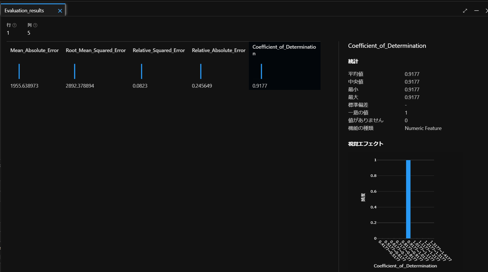
Task: Click the Coefficient_of_Determination column header
Action: coord(284,50)
